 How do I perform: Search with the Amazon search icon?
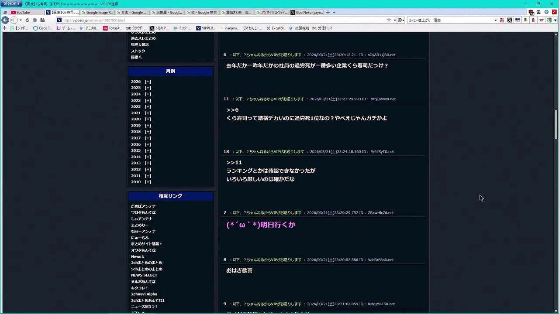pos(525,20)
